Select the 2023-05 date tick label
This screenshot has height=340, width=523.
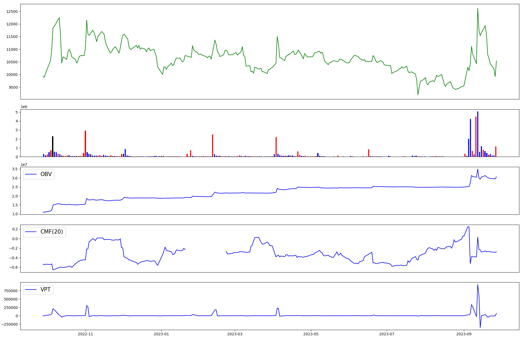(x=311, y=334)
